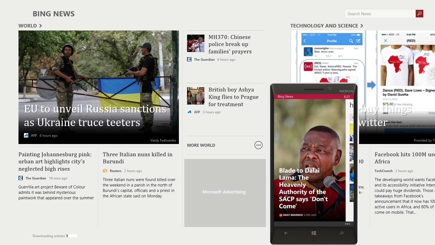Image resolution: width=435 pixels, height=245 pixels.
Task: Click the Bing News phone status bar title
Action: [285, 97]
